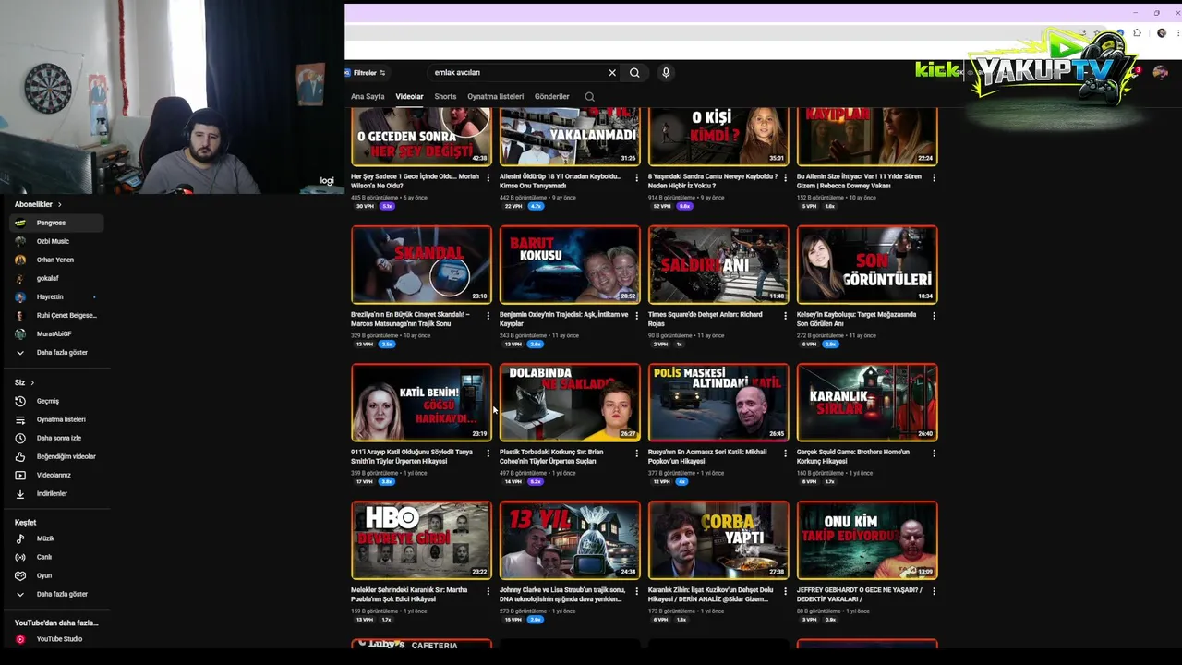
Task: Play the O KİŞİ KİMDİ thumbnail video
Action: click(718, 137)
